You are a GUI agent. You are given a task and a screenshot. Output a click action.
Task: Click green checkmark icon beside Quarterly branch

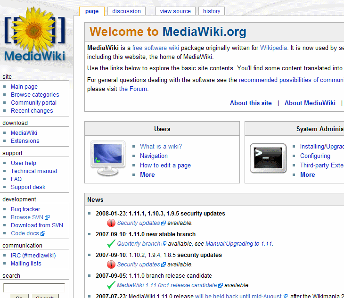(x=111, y=244)
